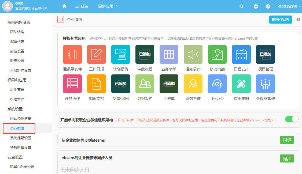Open help from the header question icon
The image size is (302, 174).
pyautogui.click(x=268, y=6)
